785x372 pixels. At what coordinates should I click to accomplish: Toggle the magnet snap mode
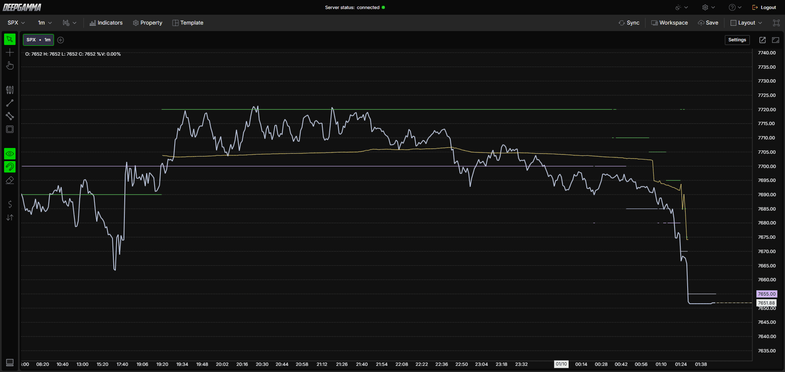pos(10,167)
